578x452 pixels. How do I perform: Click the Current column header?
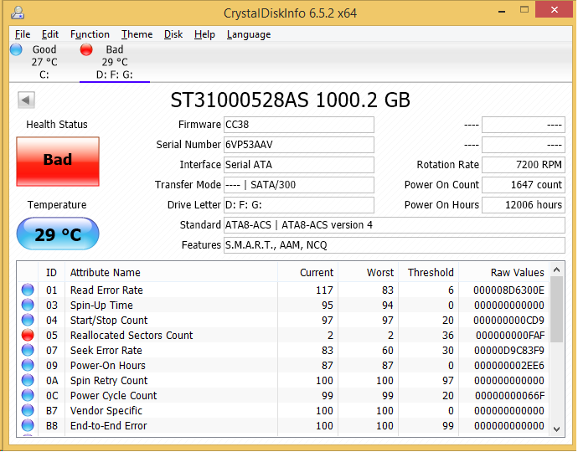[307, 272]
